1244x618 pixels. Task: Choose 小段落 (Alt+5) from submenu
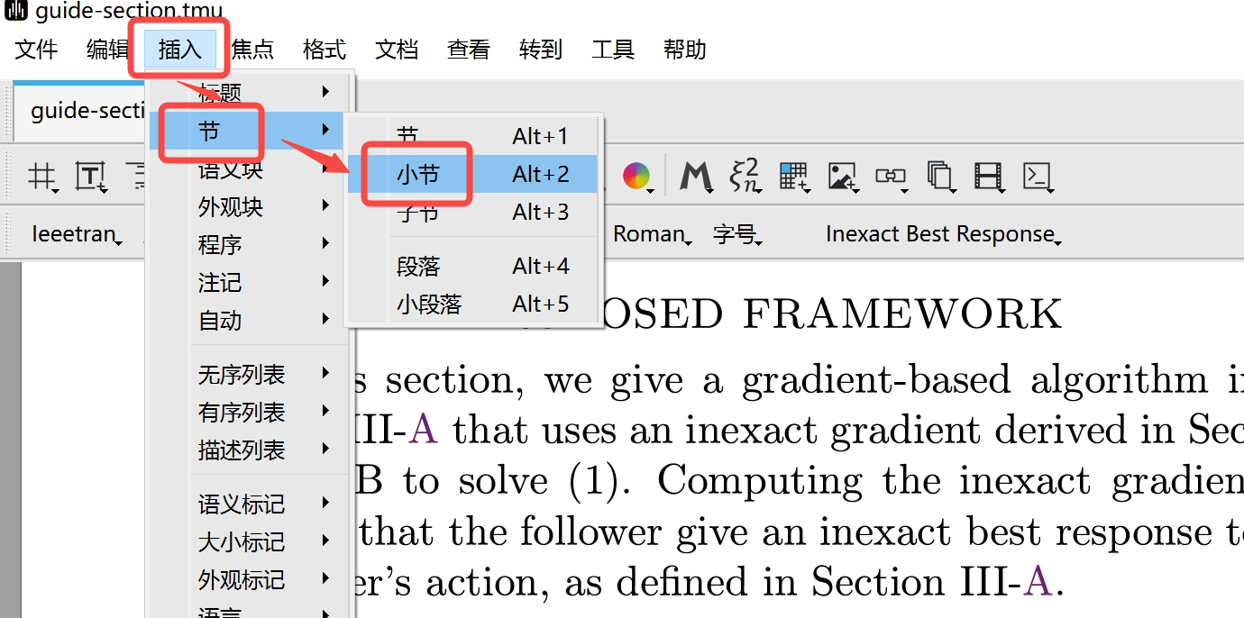pos(473,304)
